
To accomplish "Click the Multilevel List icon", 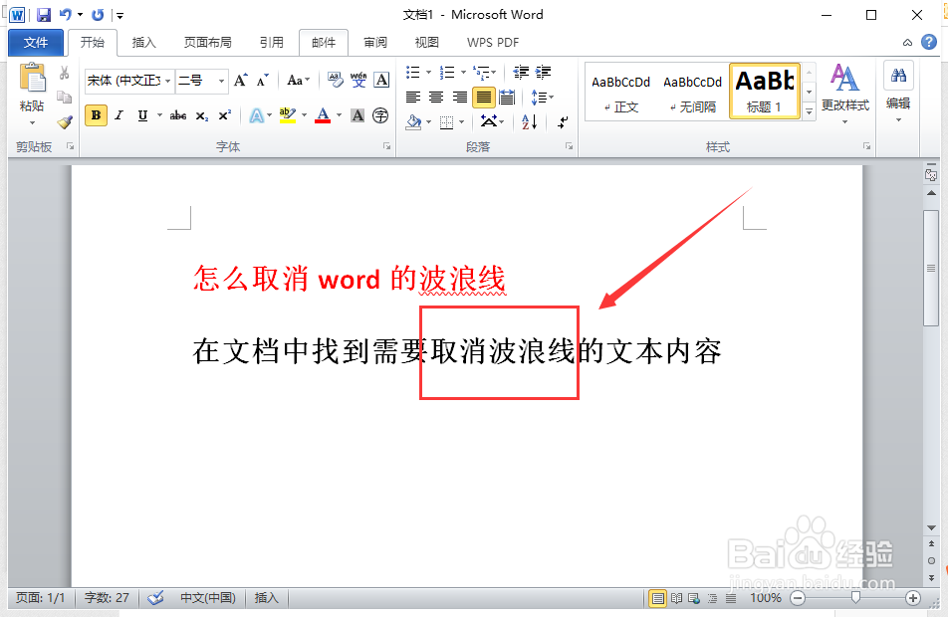I will (482, 73).
